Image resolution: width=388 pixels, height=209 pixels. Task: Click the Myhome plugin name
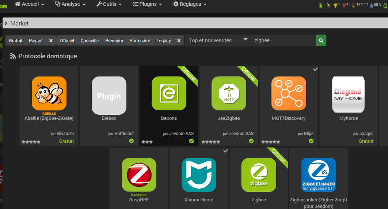[x=349, y=118]
